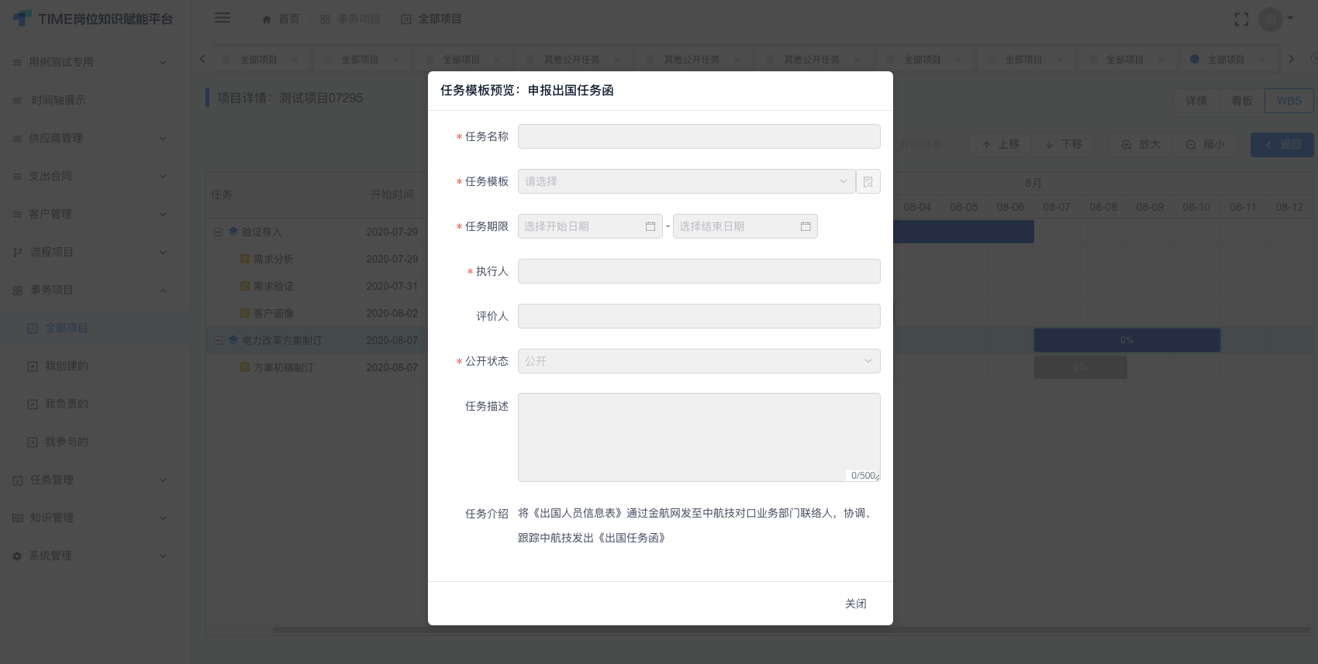Click the 任务名称 input field
1318x664 pixels.
click(x=699, y=136)
